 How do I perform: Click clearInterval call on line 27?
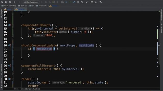pyautogui.click(x=39, y=69)
